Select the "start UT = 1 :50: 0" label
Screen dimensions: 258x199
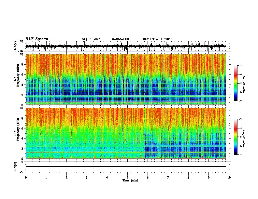click(157, 39)
